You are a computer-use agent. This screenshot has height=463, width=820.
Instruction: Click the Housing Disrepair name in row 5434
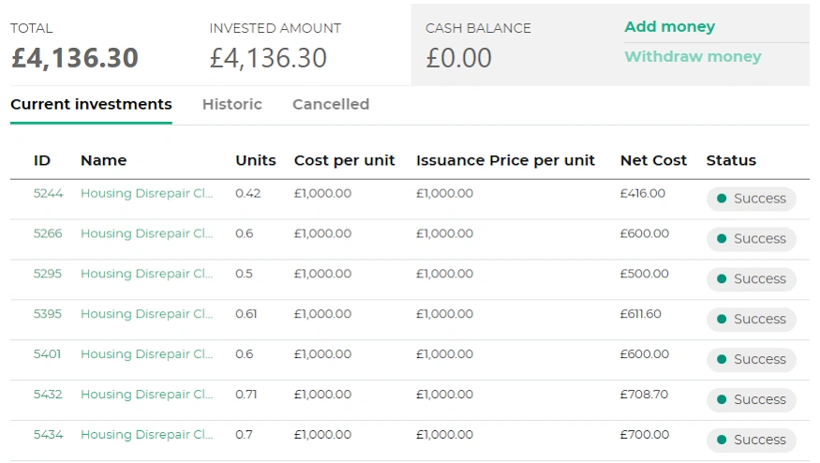[x=146, y=435]
